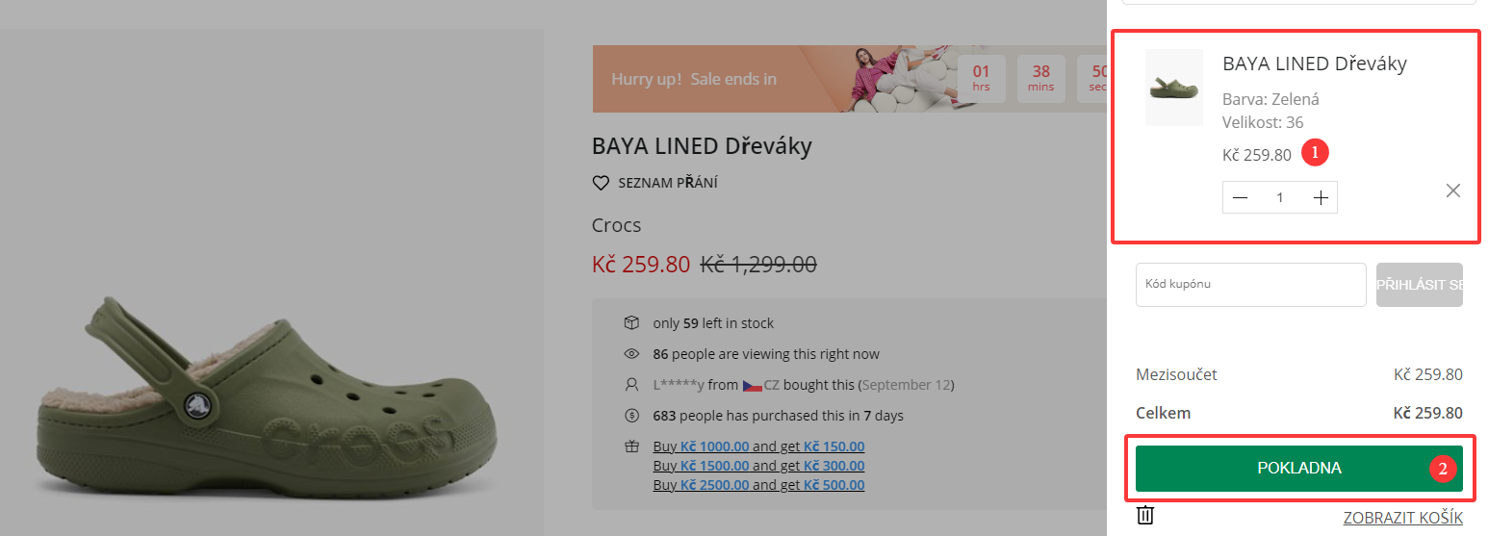Increase quantity with plus button

click(1321, 197)
